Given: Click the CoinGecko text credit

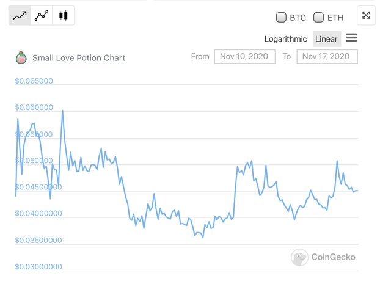Looking at the screenshot, I should pos(333,257).
